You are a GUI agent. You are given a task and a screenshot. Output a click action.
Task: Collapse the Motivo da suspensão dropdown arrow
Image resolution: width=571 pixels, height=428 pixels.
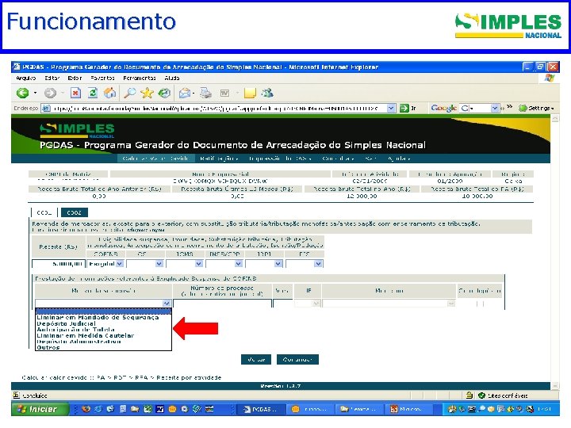167,303
